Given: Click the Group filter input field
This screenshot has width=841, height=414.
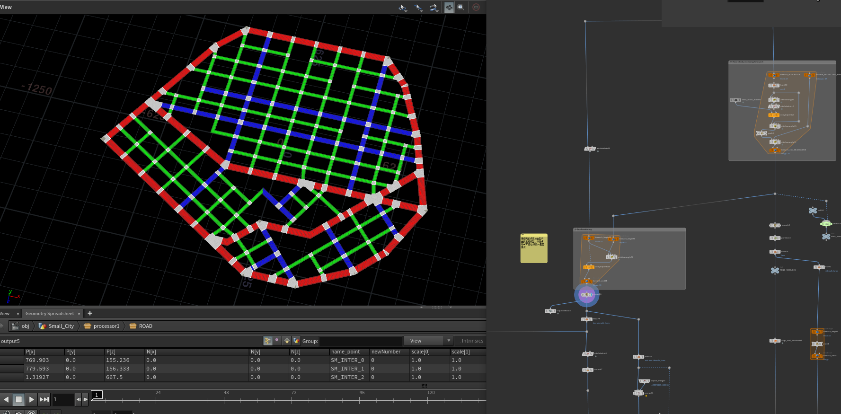Looking at the screenshot, I should [361, 341].
